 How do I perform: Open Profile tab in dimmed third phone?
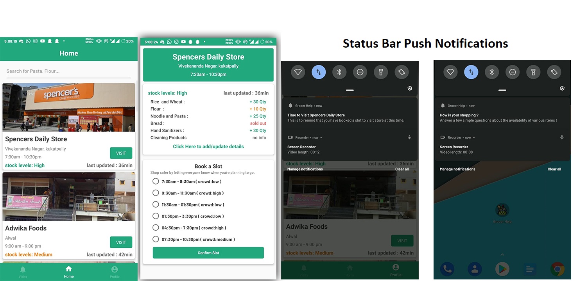[396, 270]
